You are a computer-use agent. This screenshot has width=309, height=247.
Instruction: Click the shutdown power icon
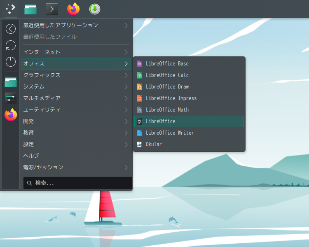pyautogui.click(x=11, y=62)
